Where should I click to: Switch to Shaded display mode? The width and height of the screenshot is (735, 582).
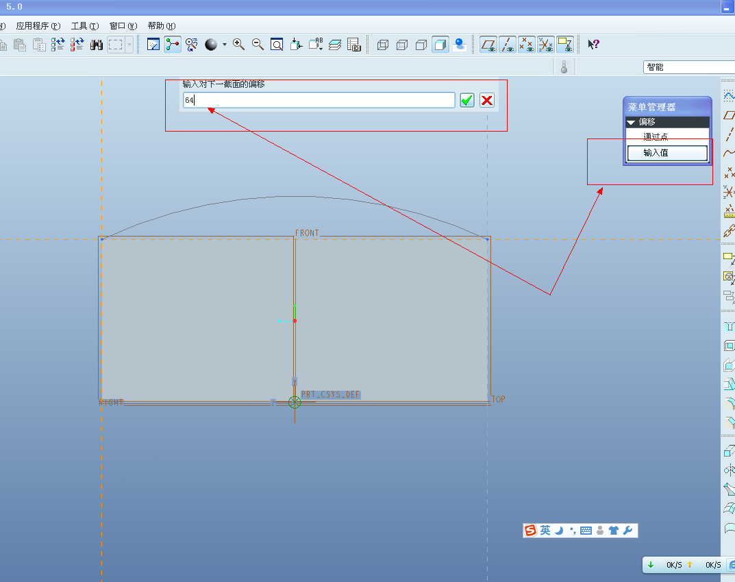(x=440, y=45)
